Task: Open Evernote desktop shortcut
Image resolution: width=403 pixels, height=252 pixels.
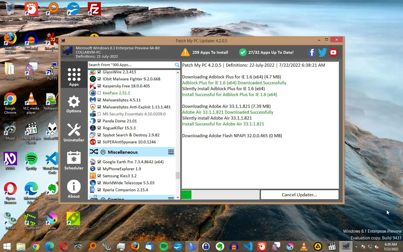Action: tap(52, 191)
